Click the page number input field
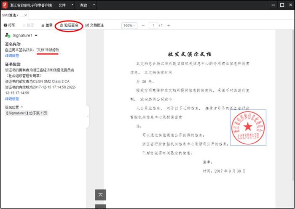Screen dimensions: 295x209 [x=153, y=26]
